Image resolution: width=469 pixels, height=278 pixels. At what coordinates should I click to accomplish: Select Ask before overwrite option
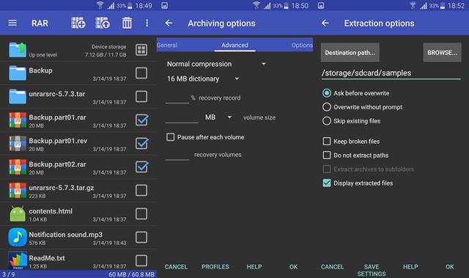coord(327,93)
